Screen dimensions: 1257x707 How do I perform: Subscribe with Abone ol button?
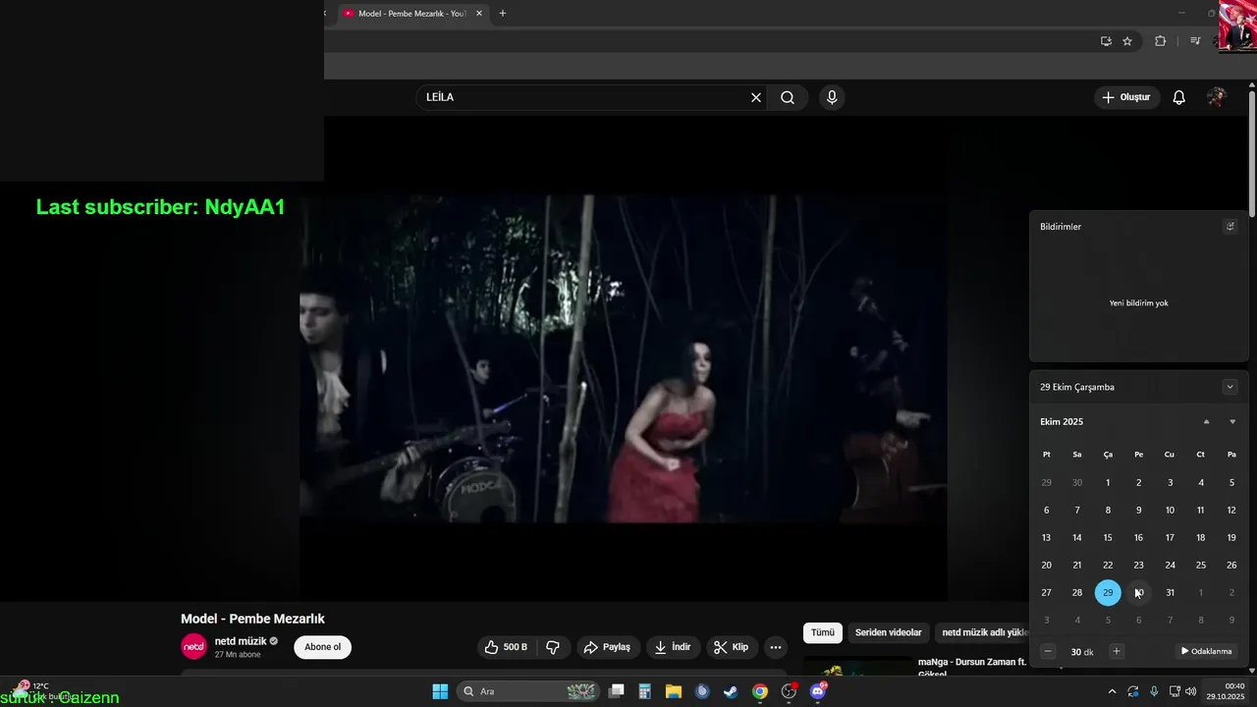coord(322,647)
